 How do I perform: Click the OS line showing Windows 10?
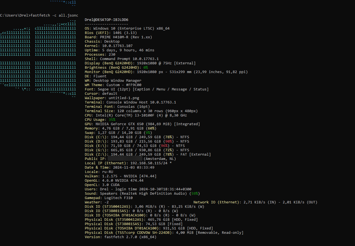click(x=127, y=29)
